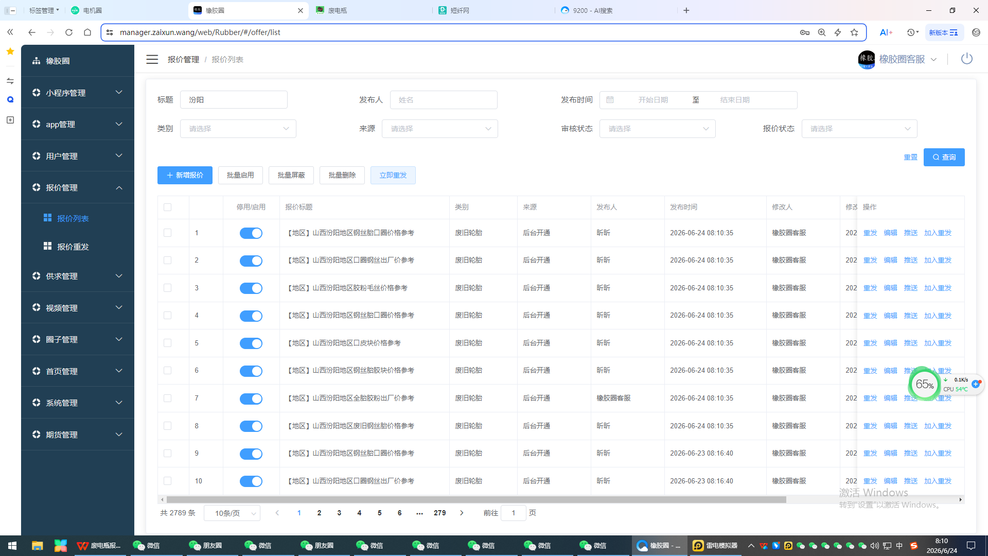This screenshot has width=988, height=556.
Task: Open the 审核状态 dropdown
Action: 658,129
